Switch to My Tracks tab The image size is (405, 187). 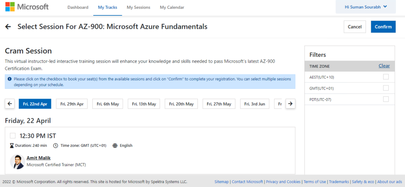108,7
